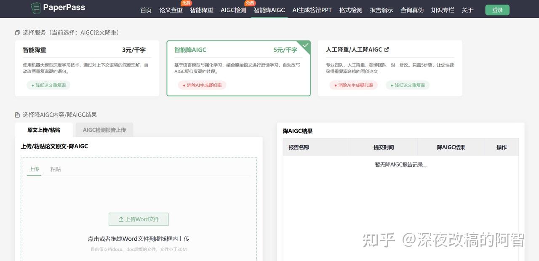Switch to 原文上传/粘贴 tab
539x261 pixels.
[44, 130]
